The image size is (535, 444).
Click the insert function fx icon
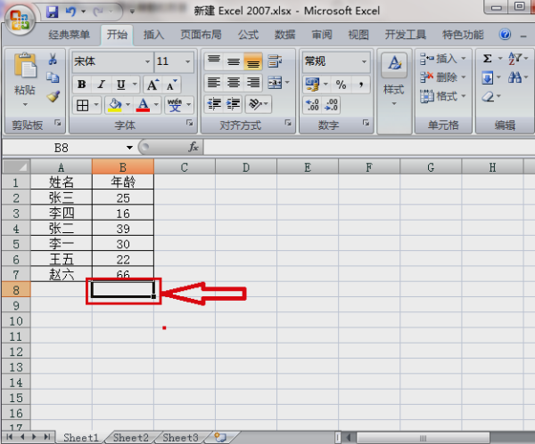coord(193,147)
